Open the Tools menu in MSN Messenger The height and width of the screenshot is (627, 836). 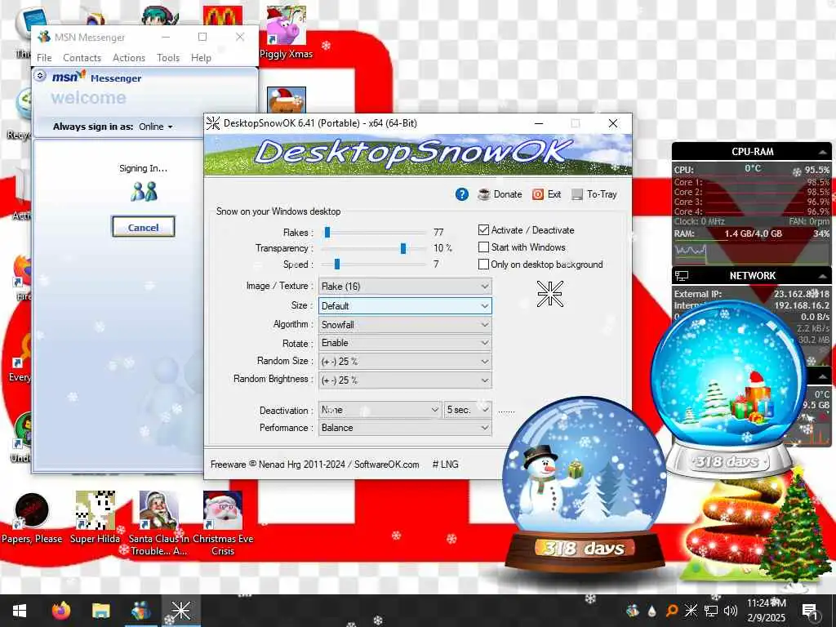point(168,58)
